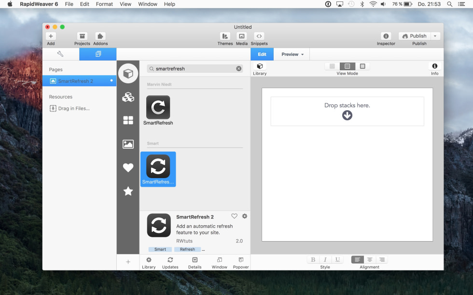Switch to the wrench settings tab
The width and height of the screenshot is (473, 295).
coord(60,54)
